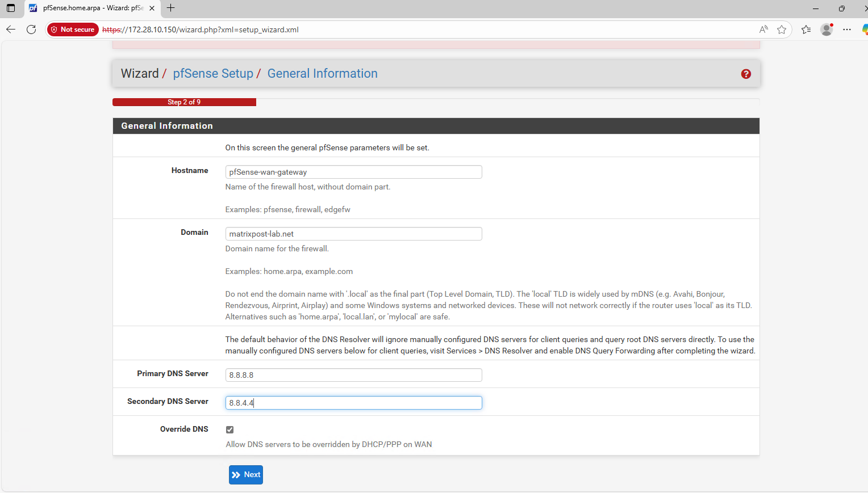Click the Not secure site info badge
This screenshot has width=868, height=493.
pos(73,30)
